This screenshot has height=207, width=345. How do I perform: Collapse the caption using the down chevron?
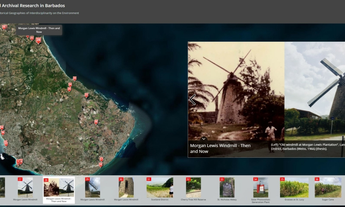pyautogui.click(x=204, y=139)
